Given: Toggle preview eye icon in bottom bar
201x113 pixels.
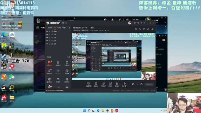Looking at the screenshot, I should 137,84.
